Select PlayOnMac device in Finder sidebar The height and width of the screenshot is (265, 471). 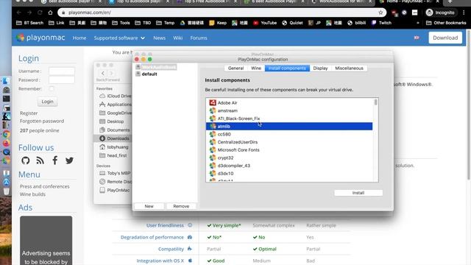pyautogui.click(x=115, y=190)
